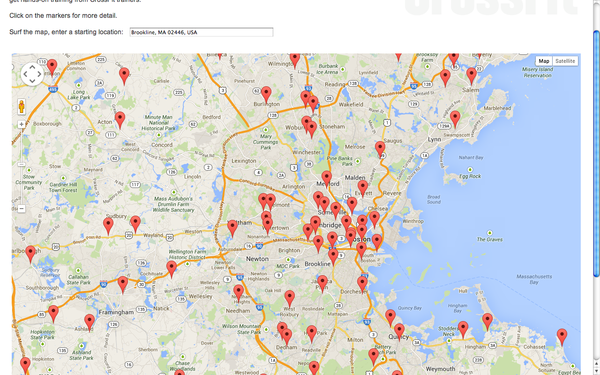Open the marker at Medford
The height and width of the screenshot is (375, 600).
pos(327,180)
